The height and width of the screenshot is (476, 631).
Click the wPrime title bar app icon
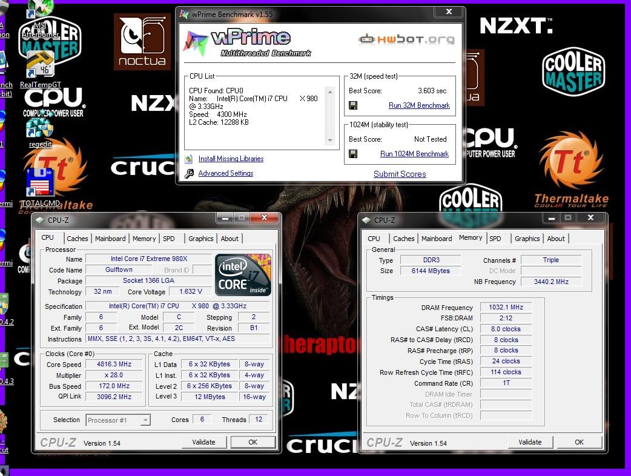tap(184, 14)
